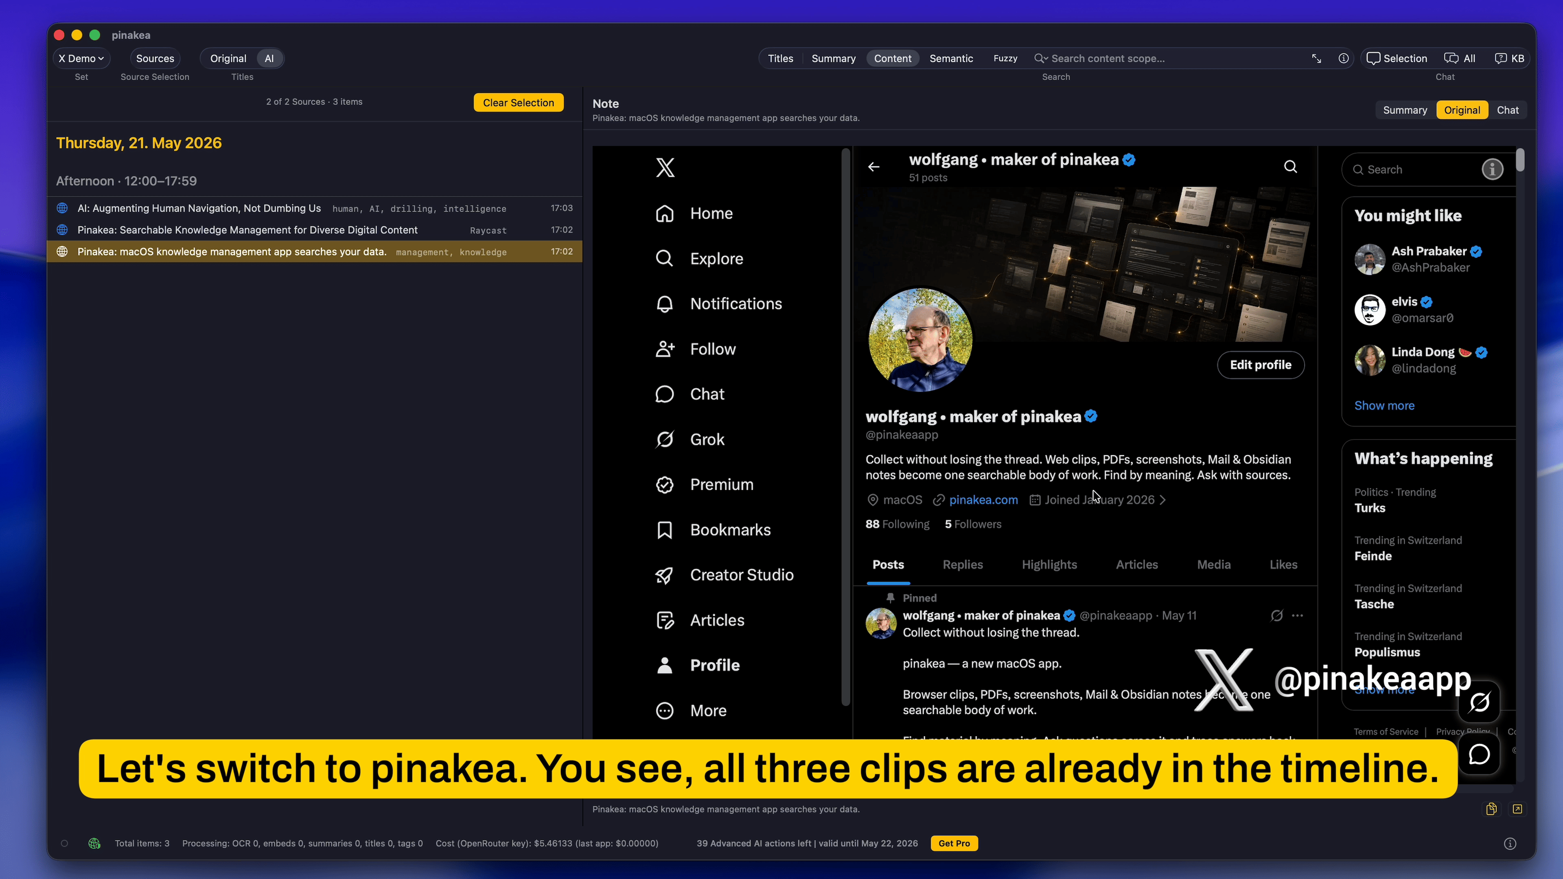Viewport: 1563px width, 879px height.
Task: Open Notifications in X sidebar
Action: [718, 304]
